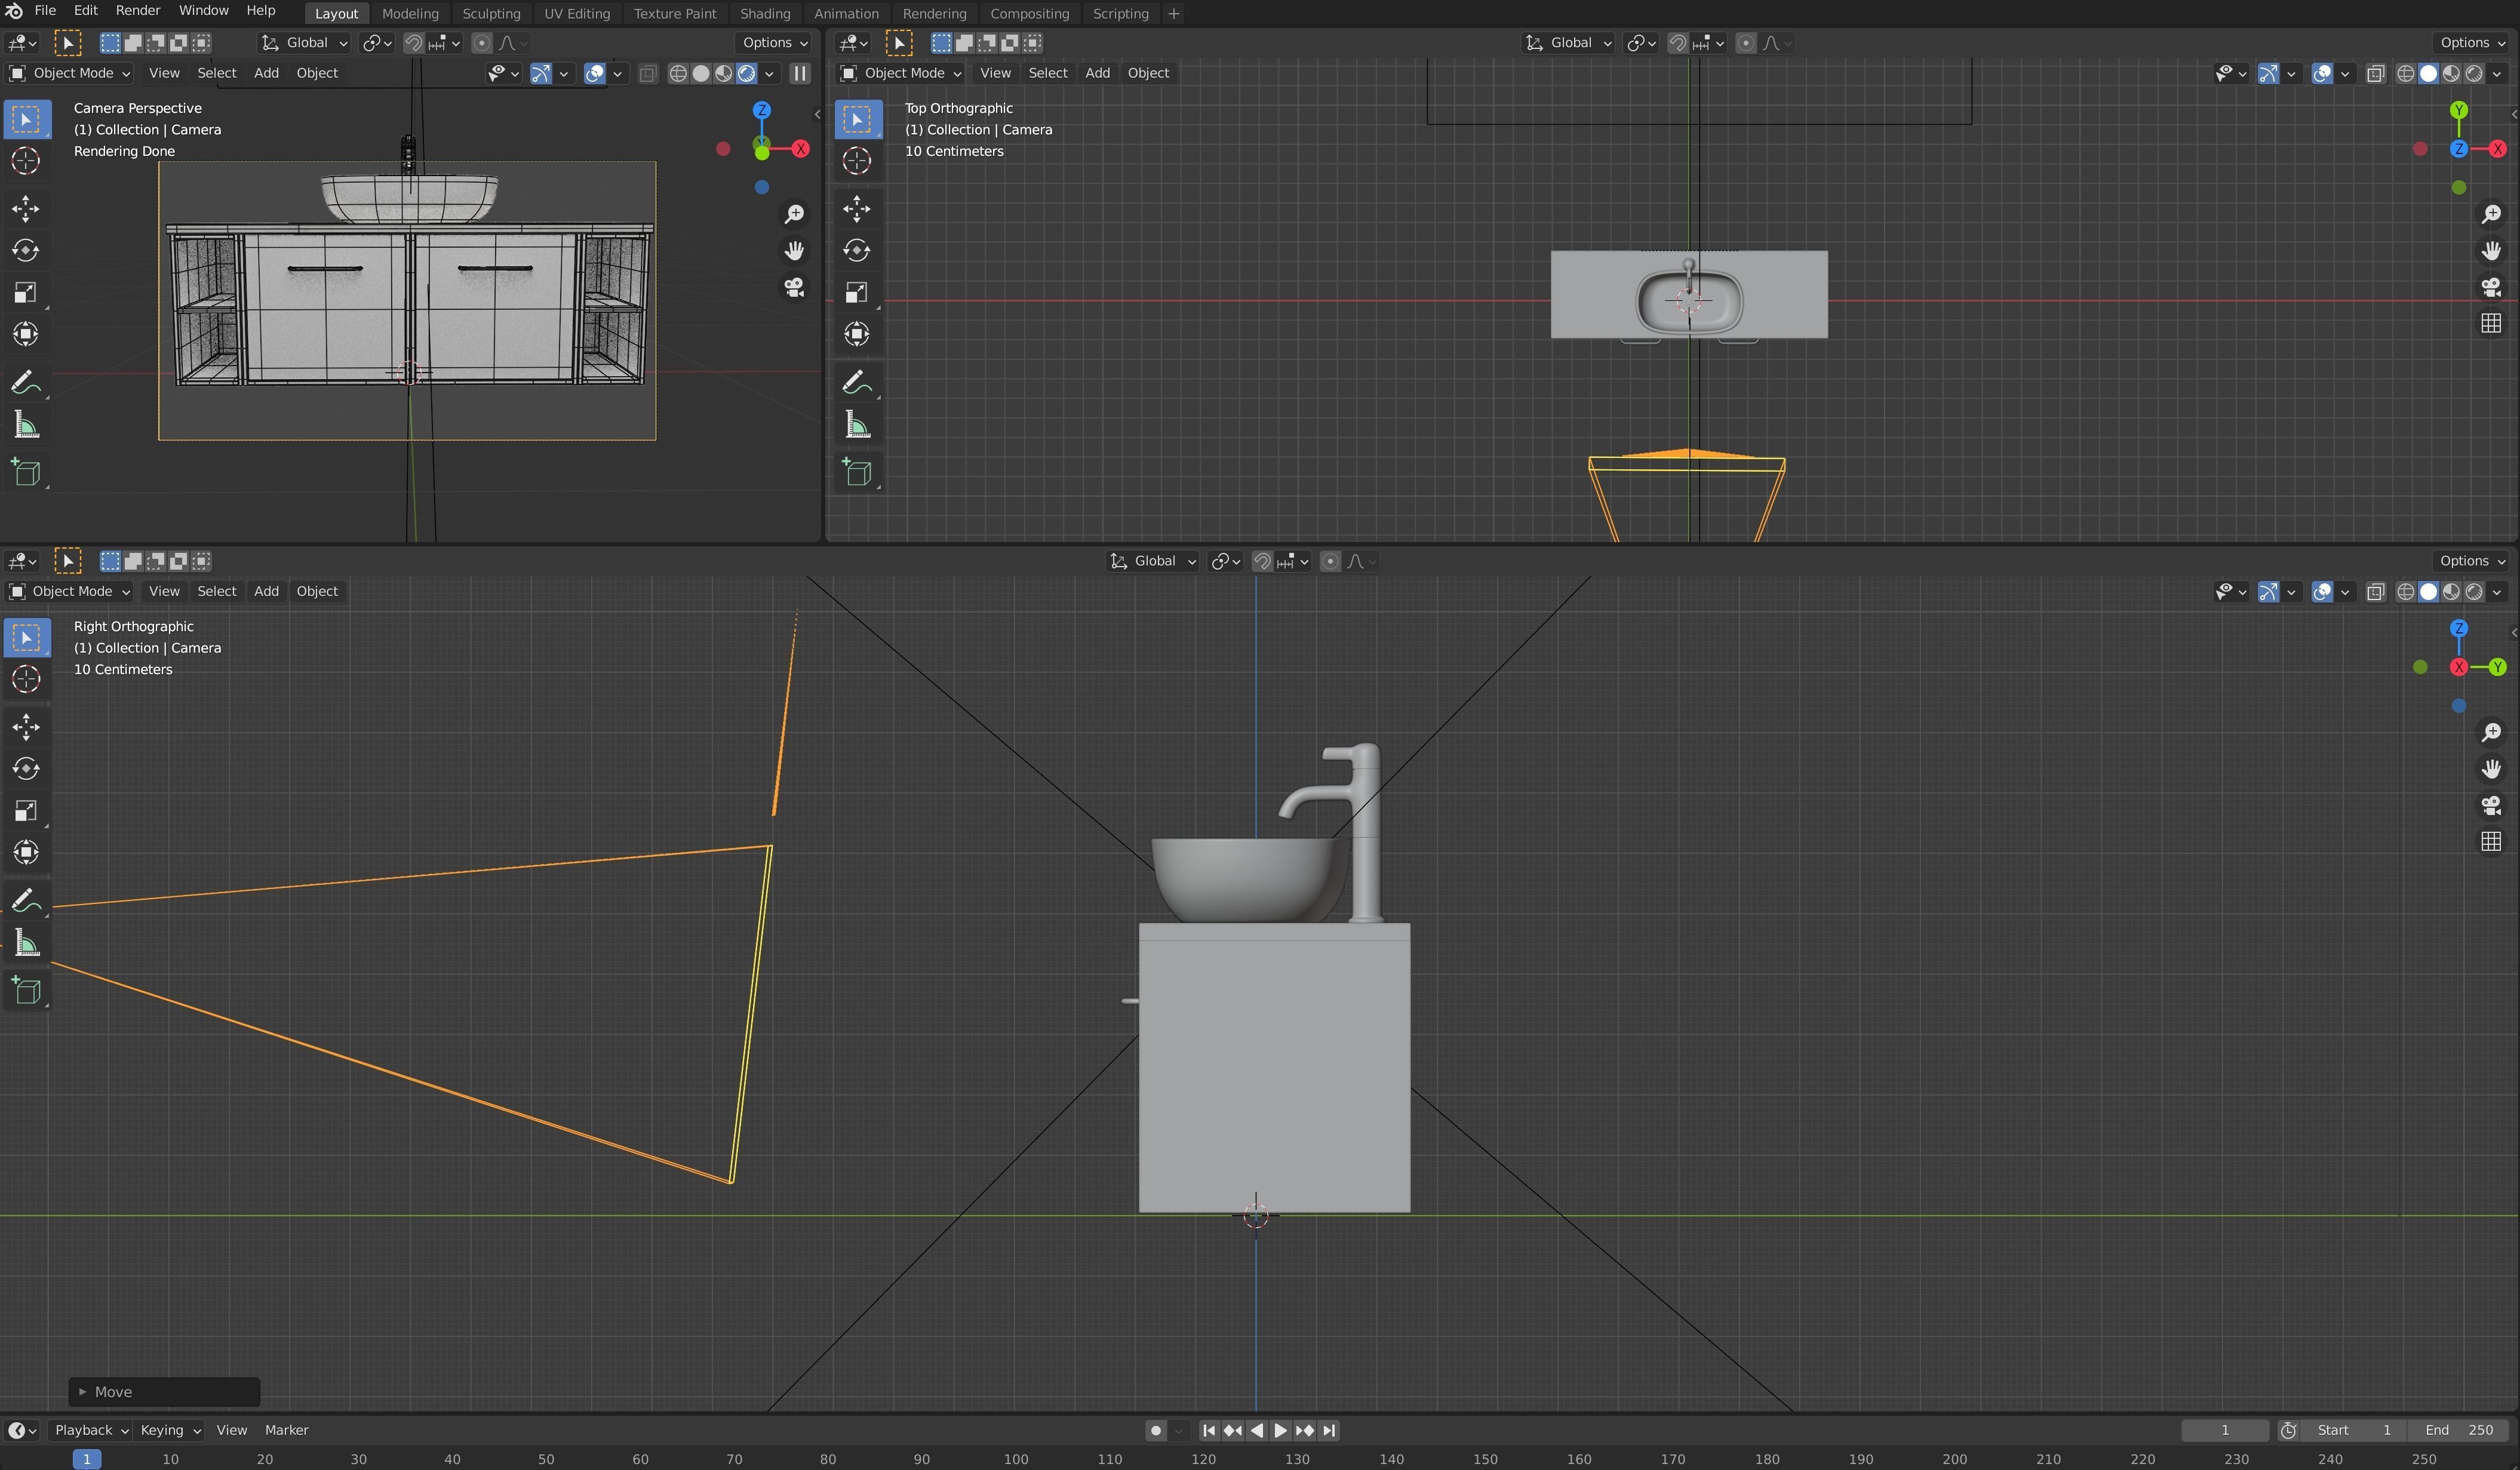Select Move tool in Top Orthographic viewport
The width and height of the screenshot is (2520, 1470).
pos(857,208)
